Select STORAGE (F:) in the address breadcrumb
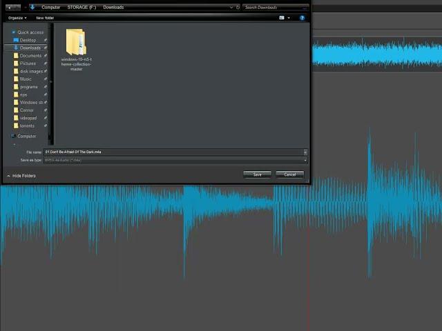This screenshot has height=331, width=442. click(81, 8)
